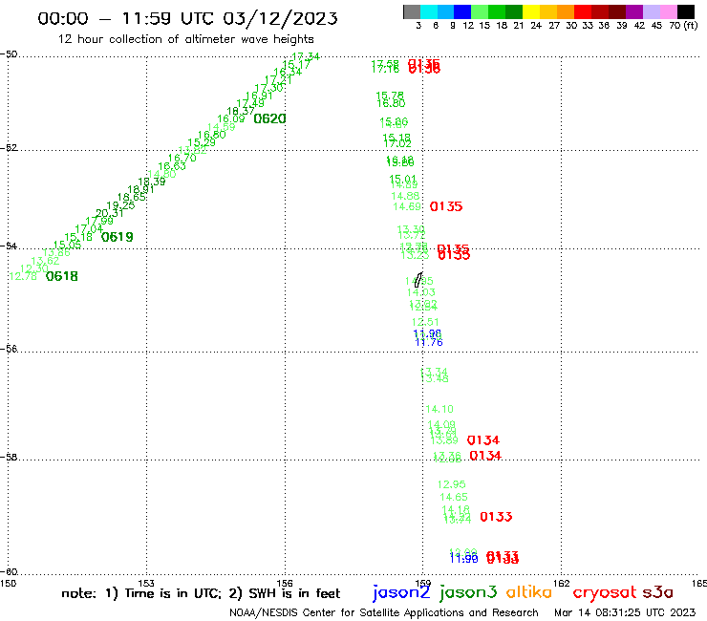
Task: Select the orange legend swatch
Action: [x=566, y=11]
